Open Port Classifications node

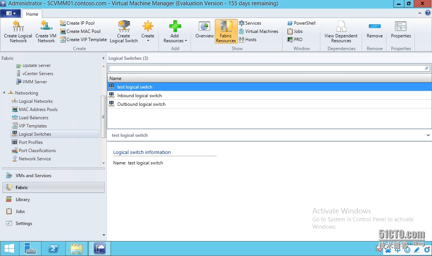(34, 151)
